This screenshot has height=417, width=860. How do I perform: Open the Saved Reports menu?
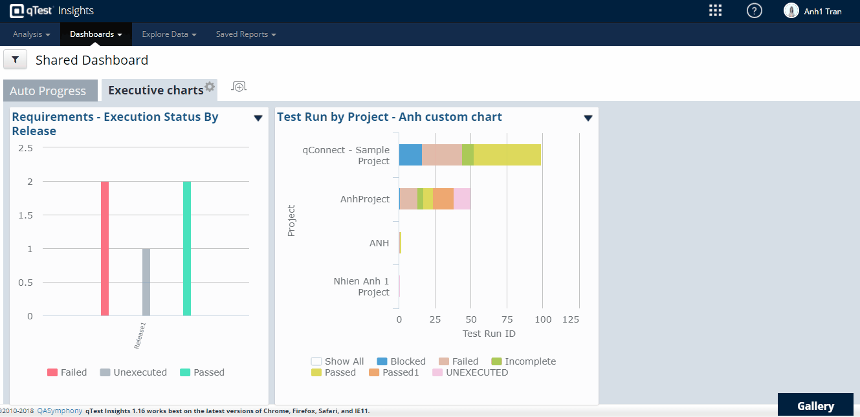(246, 34)
